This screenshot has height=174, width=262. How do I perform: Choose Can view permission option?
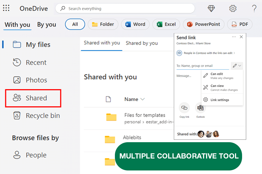click(222, 88)
